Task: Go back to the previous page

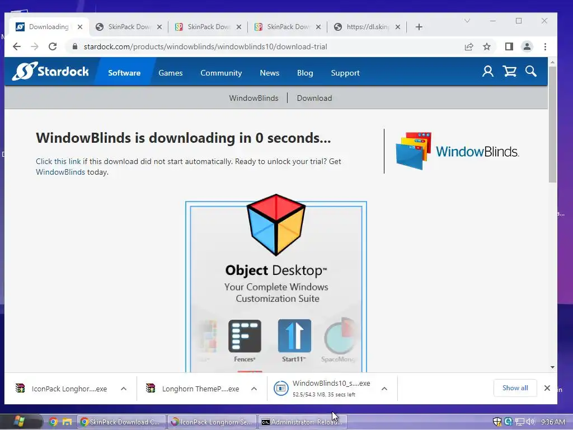Action: (x=17, y=46)
